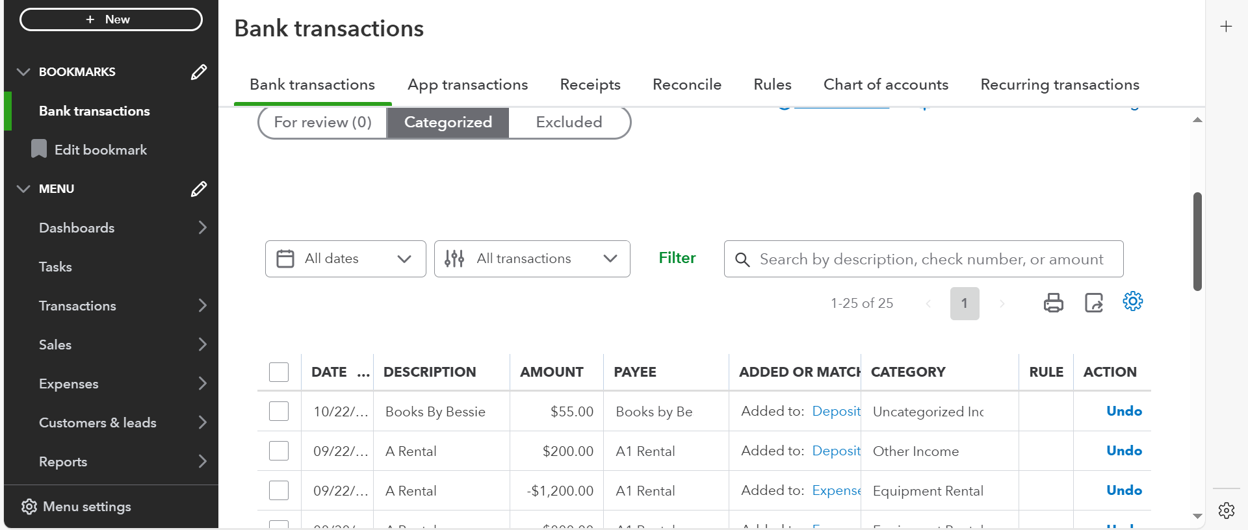Tick checkbox for the $200.00 A Rental row
Viewport: 1248px width, 530px height.
pos(279,451)
